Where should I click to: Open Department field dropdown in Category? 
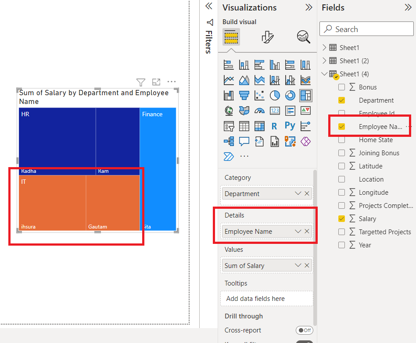(x=298, y=193)
